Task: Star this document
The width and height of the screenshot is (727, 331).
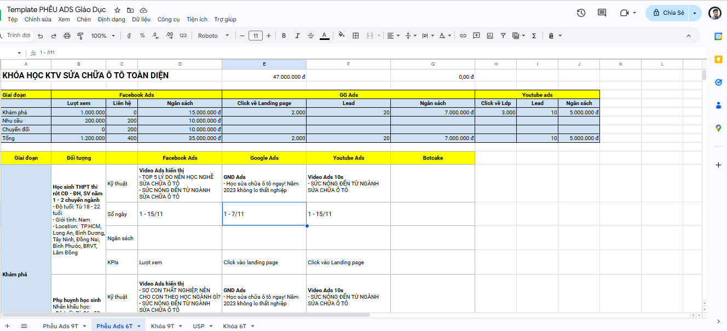Action: point(117,10)
